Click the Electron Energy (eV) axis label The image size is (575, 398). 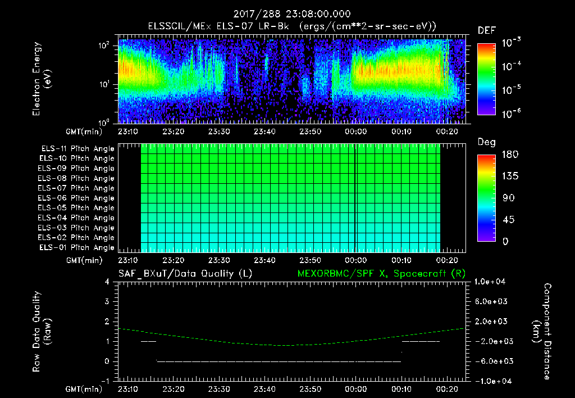pyautogui.click(x=42, y=79)
